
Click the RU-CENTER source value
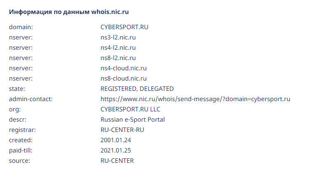point(117,161)
